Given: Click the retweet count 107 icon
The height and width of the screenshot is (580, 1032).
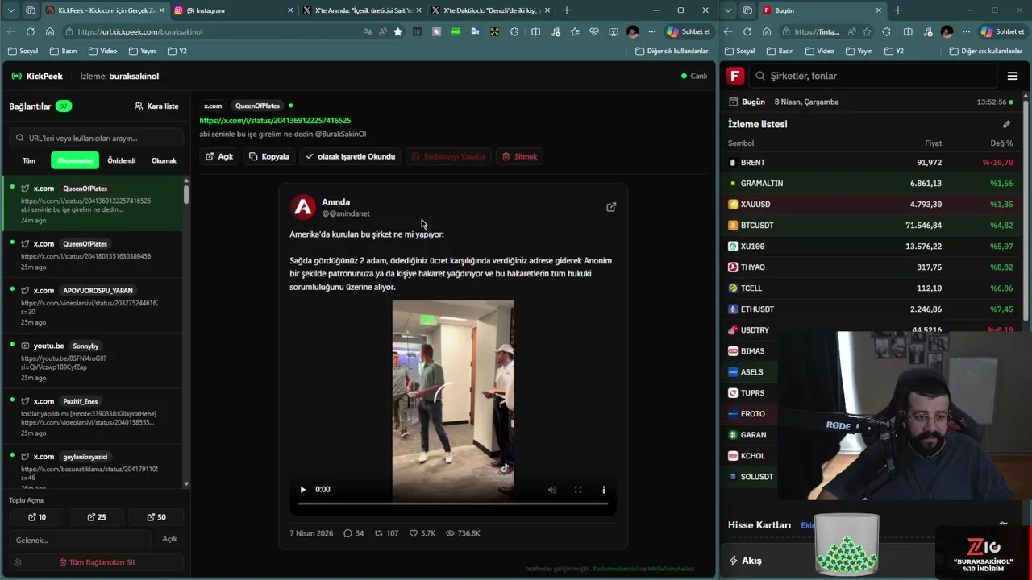Looking at the screenshot, I should click(386, 533).
